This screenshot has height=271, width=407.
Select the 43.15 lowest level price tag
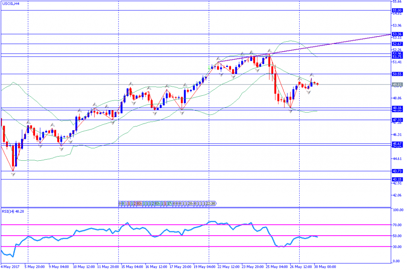point(397,179)
